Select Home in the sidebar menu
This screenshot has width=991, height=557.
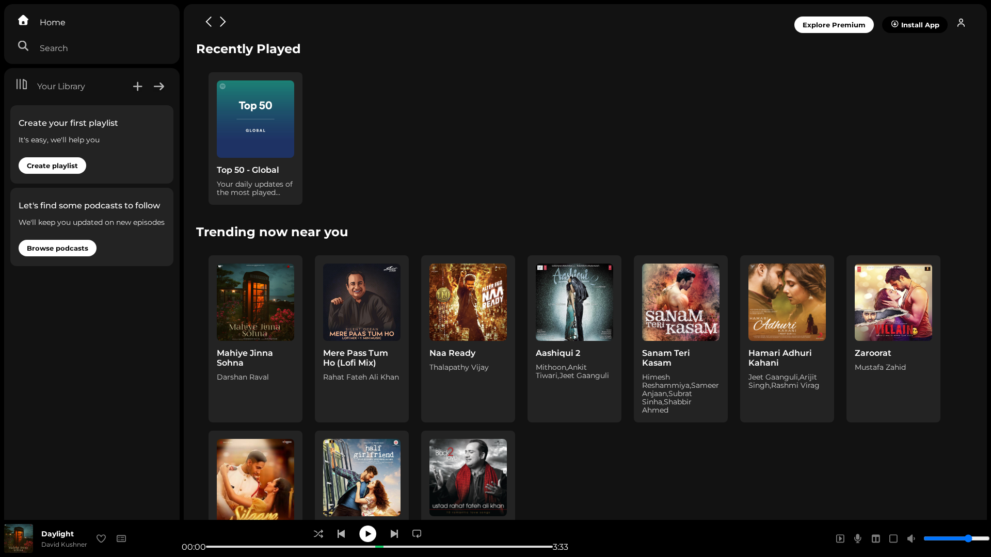click(x=53, y=22)
